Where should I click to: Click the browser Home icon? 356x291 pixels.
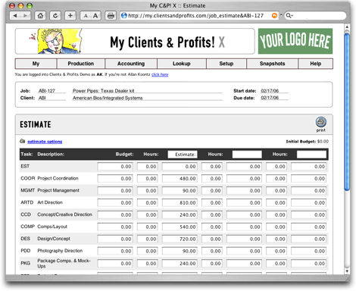tap(40, 16)
